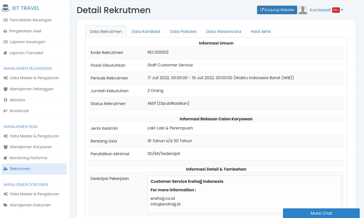Image resolution: width=364 pixels, height=218 pixels.
Task: Click the Laporan Transaksi book icon
Action: pyautogui.click(x=5, y=53)
